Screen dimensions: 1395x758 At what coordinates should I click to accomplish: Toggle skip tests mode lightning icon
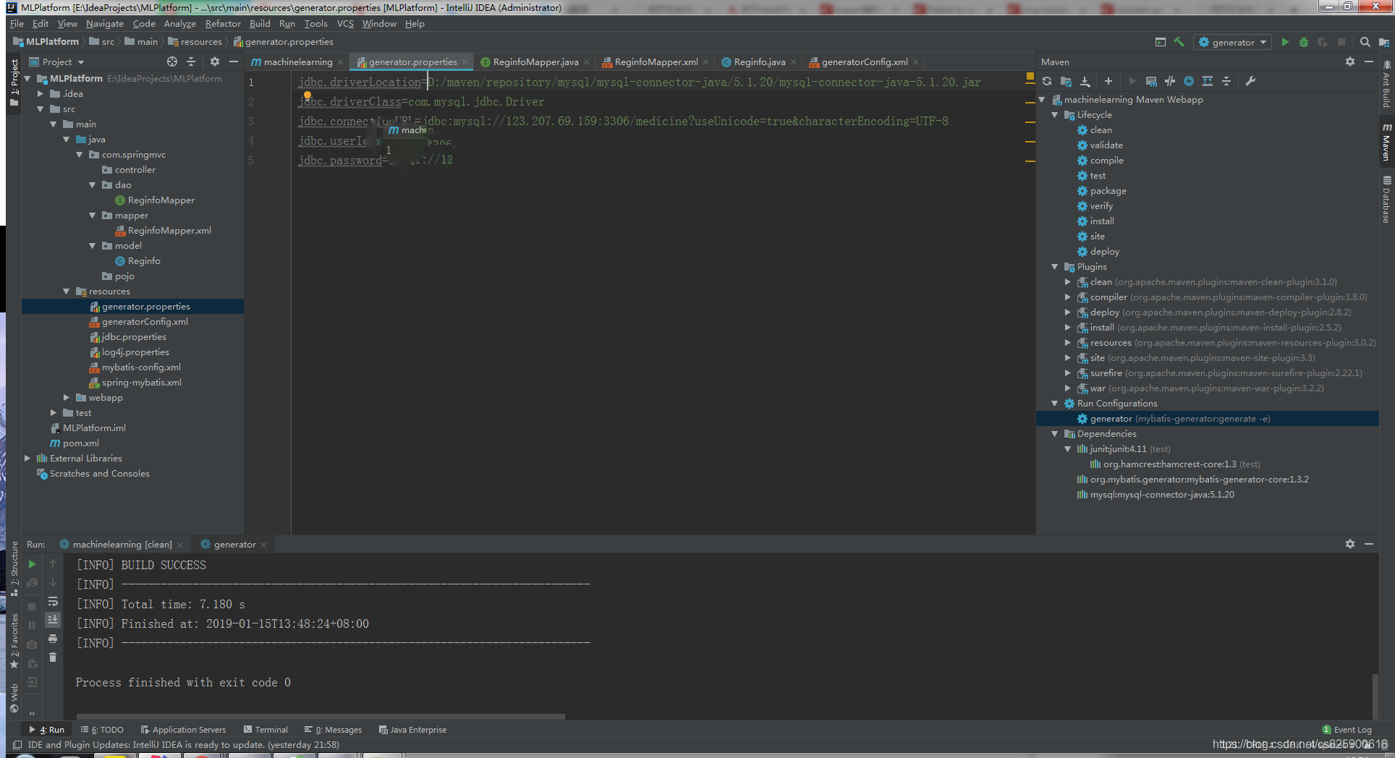click(x=1189, y=82)
